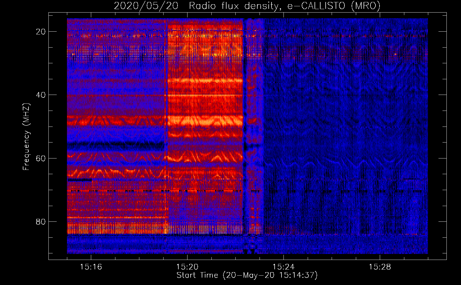Click the 15:28 time tick label
Image resolution: width=461 pixels, height=285 pixels.
click(380, 267)
